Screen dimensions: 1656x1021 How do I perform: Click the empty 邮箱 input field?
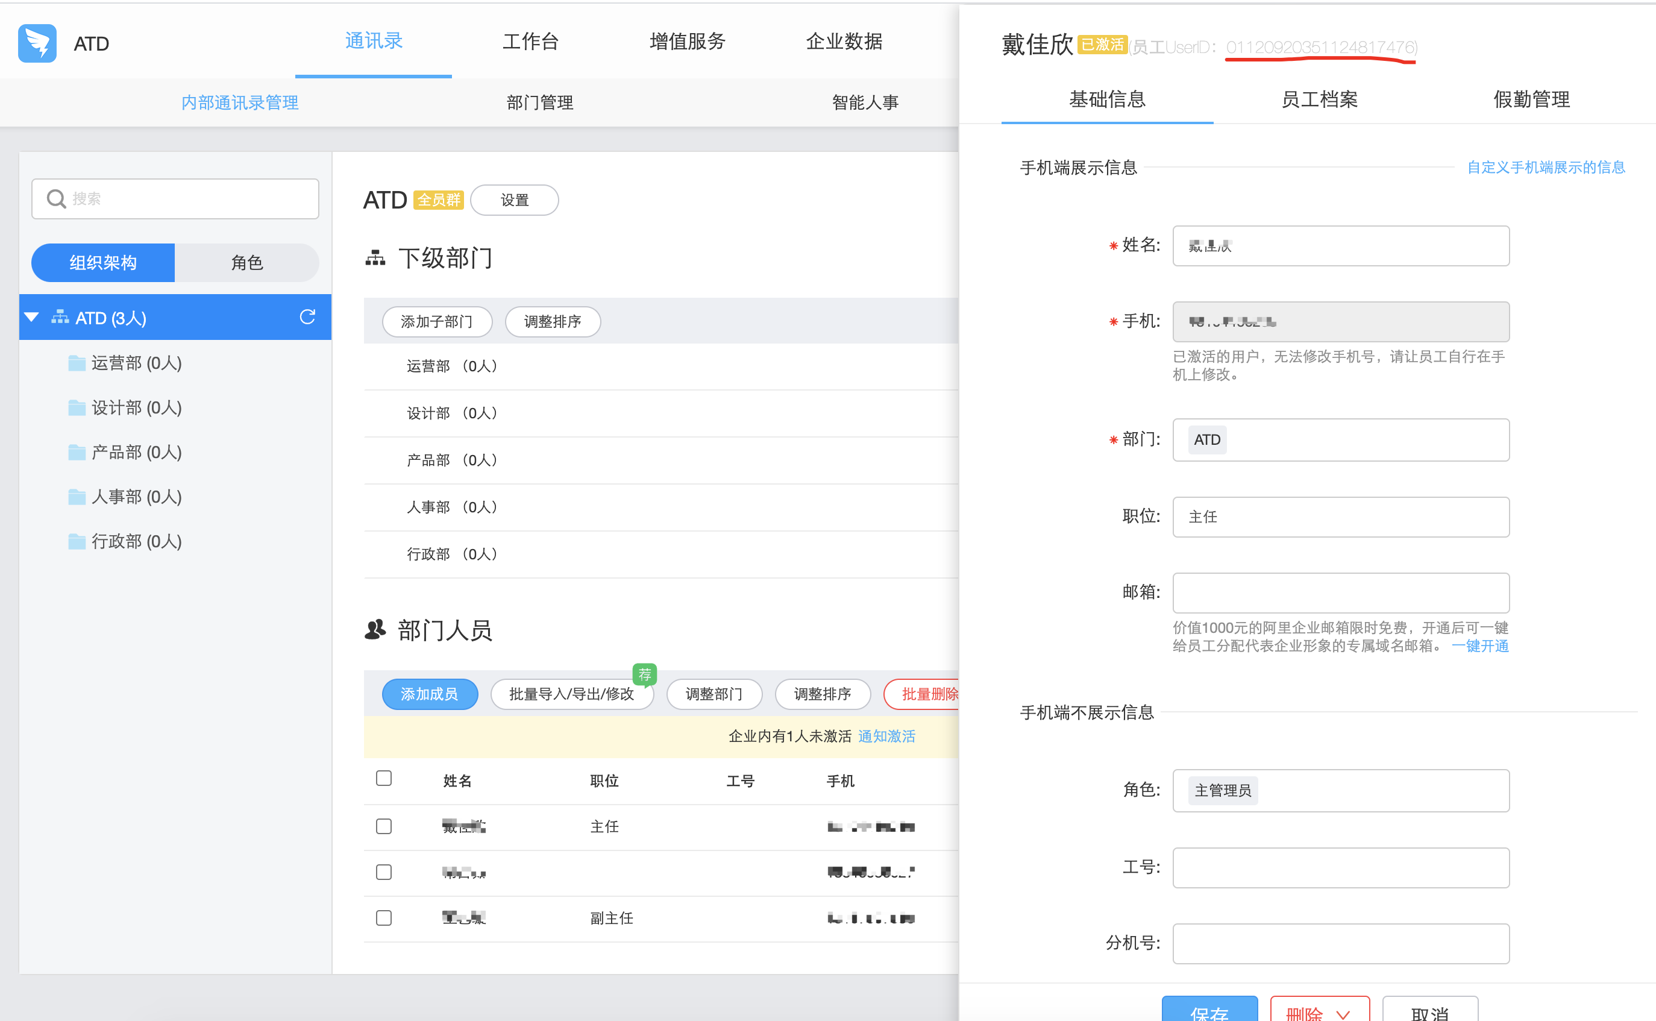(1341, 593)
